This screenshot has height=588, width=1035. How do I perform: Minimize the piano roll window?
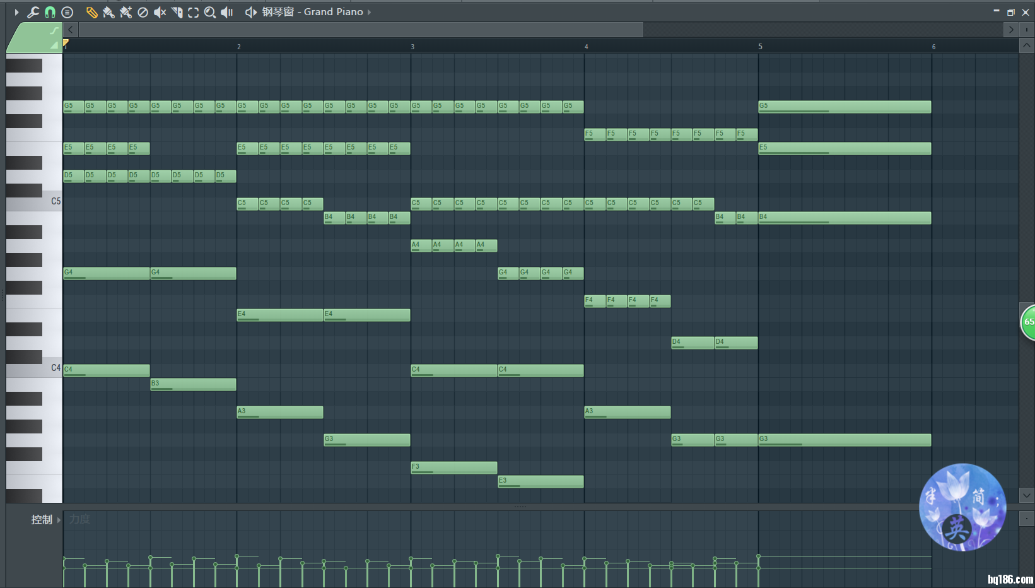click(997, 11)
